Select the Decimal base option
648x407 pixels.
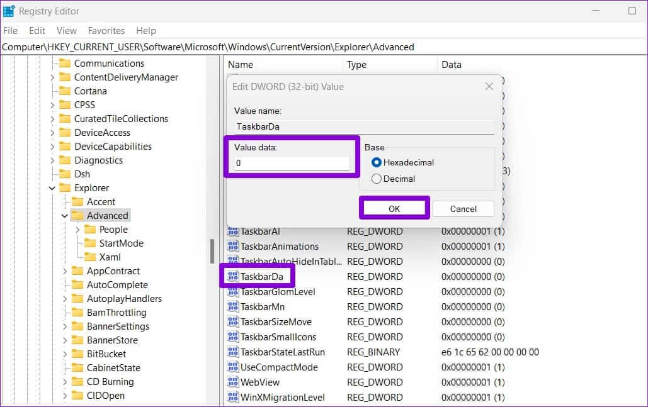(x=376, y=179)
